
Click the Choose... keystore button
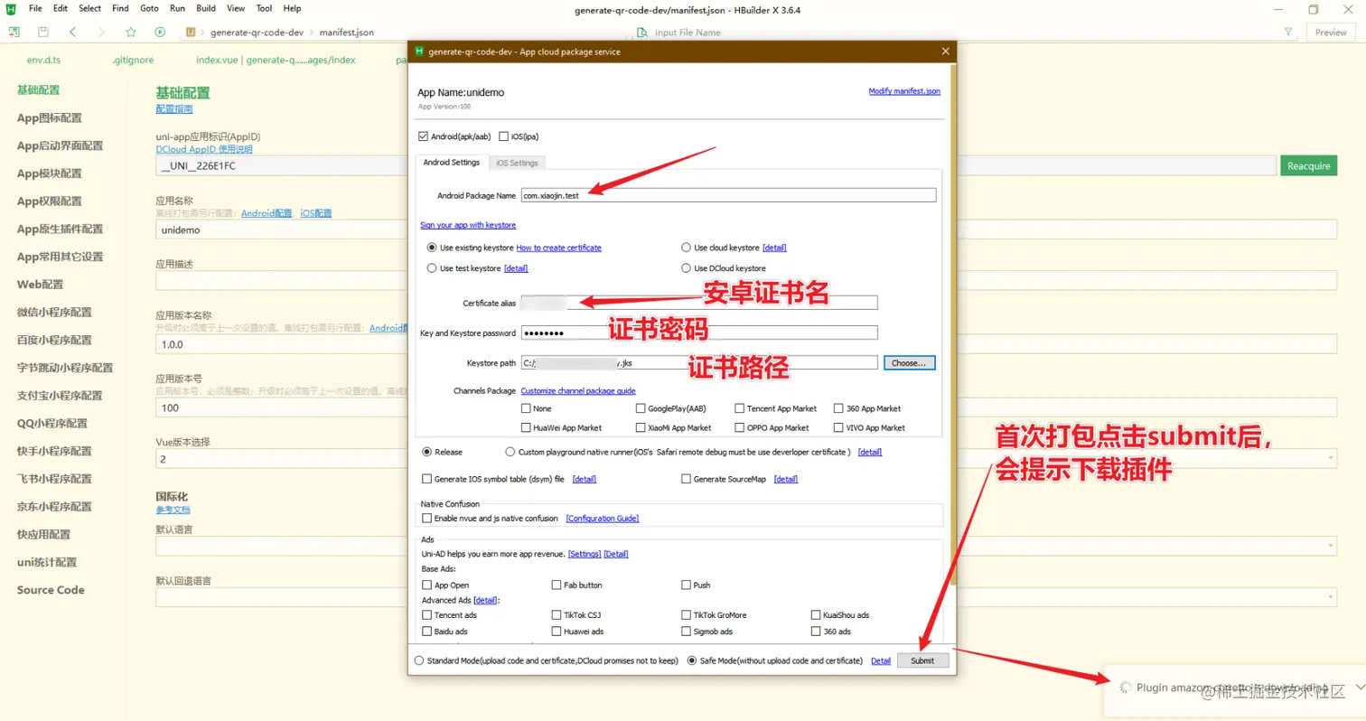click(909, 362)
